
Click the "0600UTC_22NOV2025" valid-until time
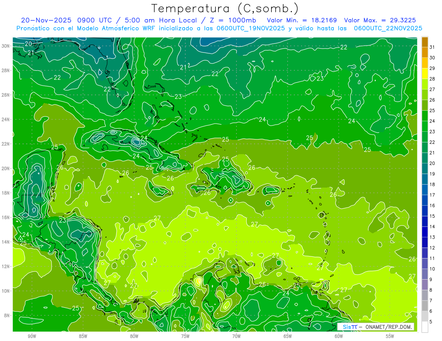point(388,28)
